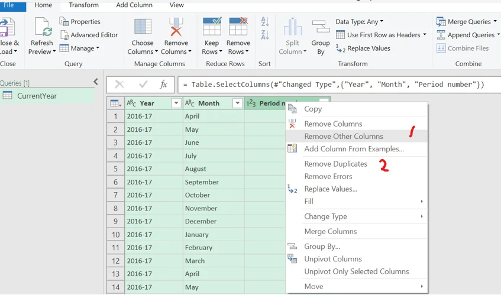Switch to the View tab

(x=177, y=5)
